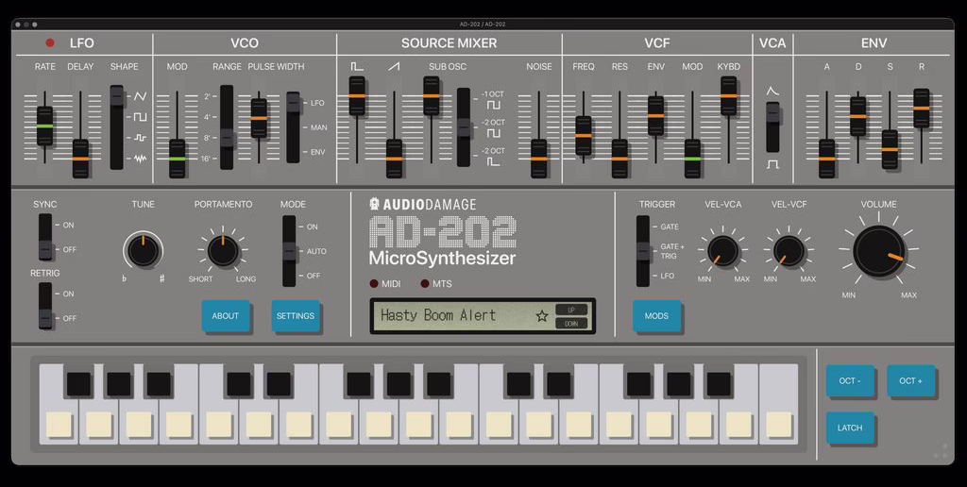Click the LFO RATE slider handle
This screenshot has width=967, height=487.
(x=44, y=126)
